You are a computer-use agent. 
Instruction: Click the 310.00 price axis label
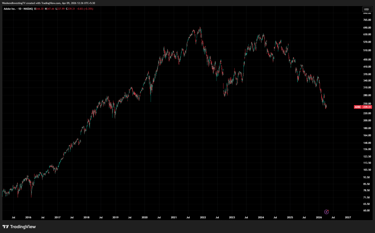click(367, 87)
